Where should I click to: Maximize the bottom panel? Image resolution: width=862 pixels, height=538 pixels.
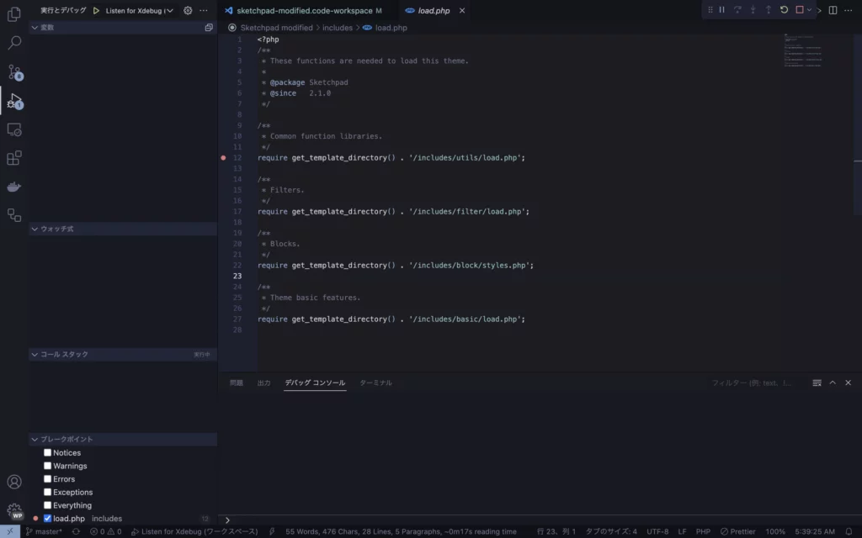coord(833,382)
